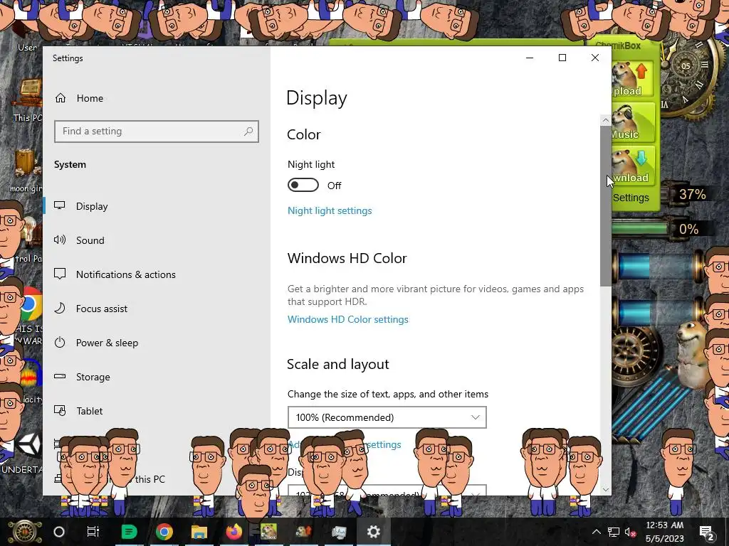Viewport: 729px width, 546px height.
Task: Select Power & sleep
Action: [107, 343]
